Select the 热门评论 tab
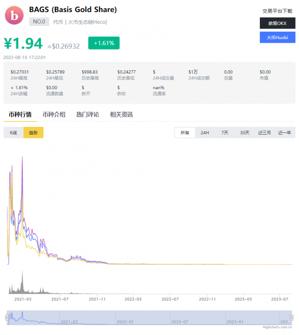 [x=87, y=114]
